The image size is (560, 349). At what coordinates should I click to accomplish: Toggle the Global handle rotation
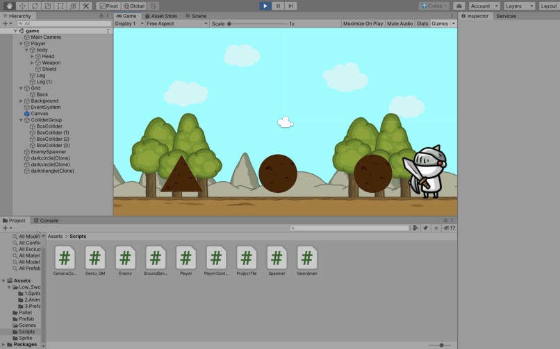coord(134,6)
